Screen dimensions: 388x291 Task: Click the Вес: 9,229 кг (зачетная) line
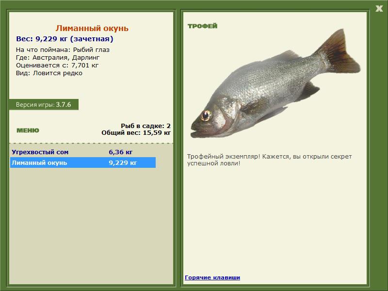[65, 39]
